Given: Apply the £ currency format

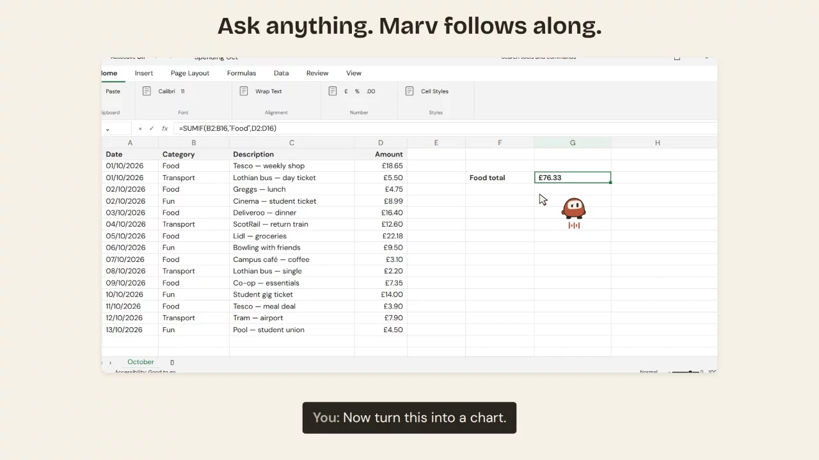Looking at the screenshot, I should 346,91.
